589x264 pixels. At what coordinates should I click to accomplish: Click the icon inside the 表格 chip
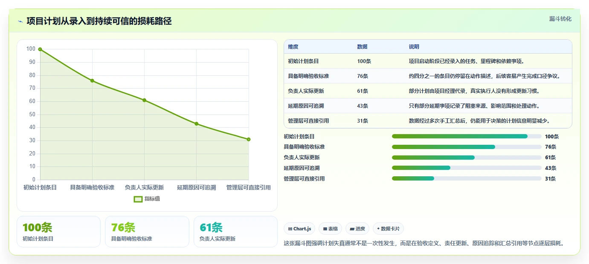pyautogui.click(x=325, y=229)
